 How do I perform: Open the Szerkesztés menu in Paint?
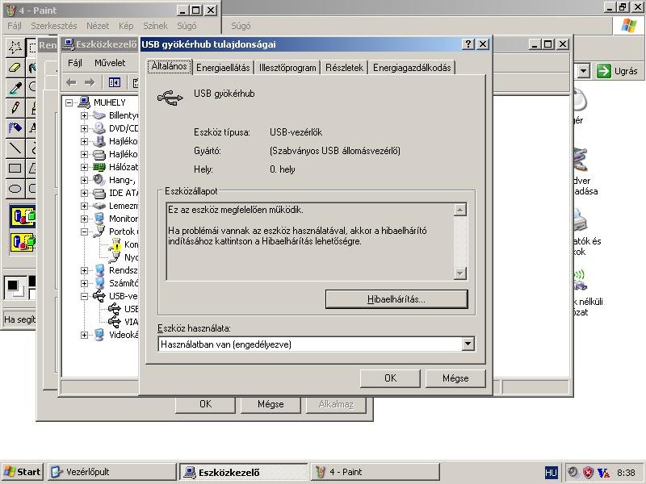point(54,26)
